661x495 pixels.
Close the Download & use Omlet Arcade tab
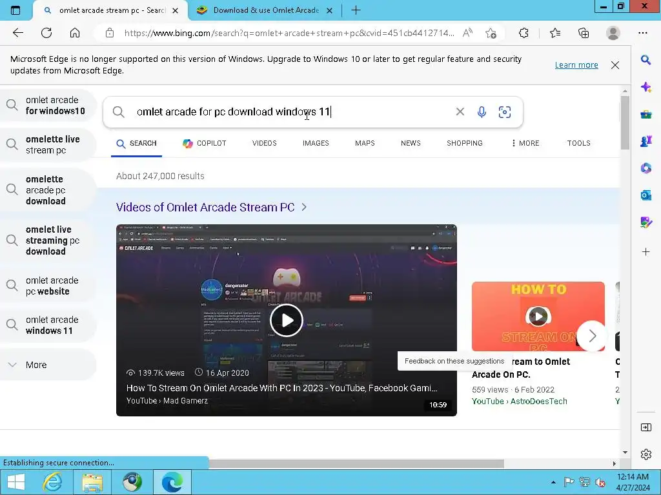[330, 10]
